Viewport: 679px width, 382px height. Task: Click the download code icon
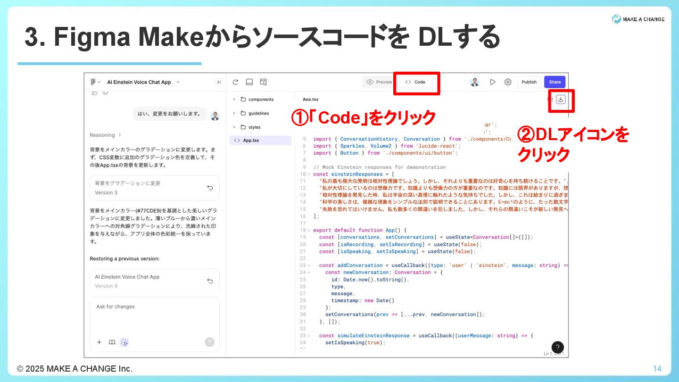(561, 100)
